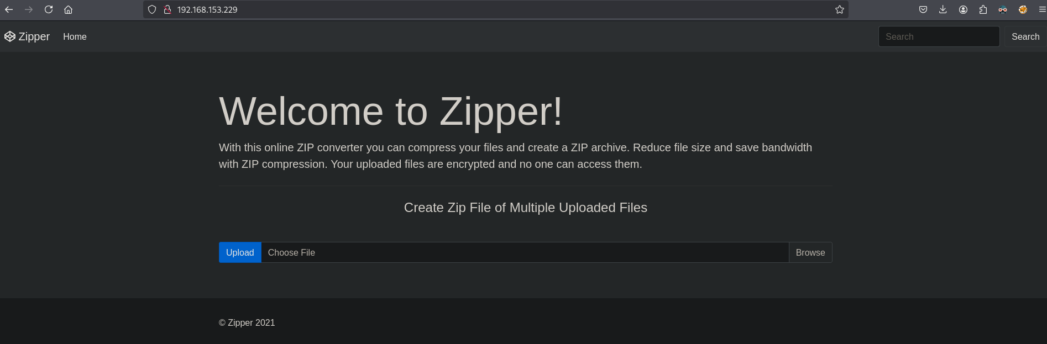This screenshot has height=344, width=1047.
Task: Open the extensions puzzle-piece menu
Action: (983, 9)
